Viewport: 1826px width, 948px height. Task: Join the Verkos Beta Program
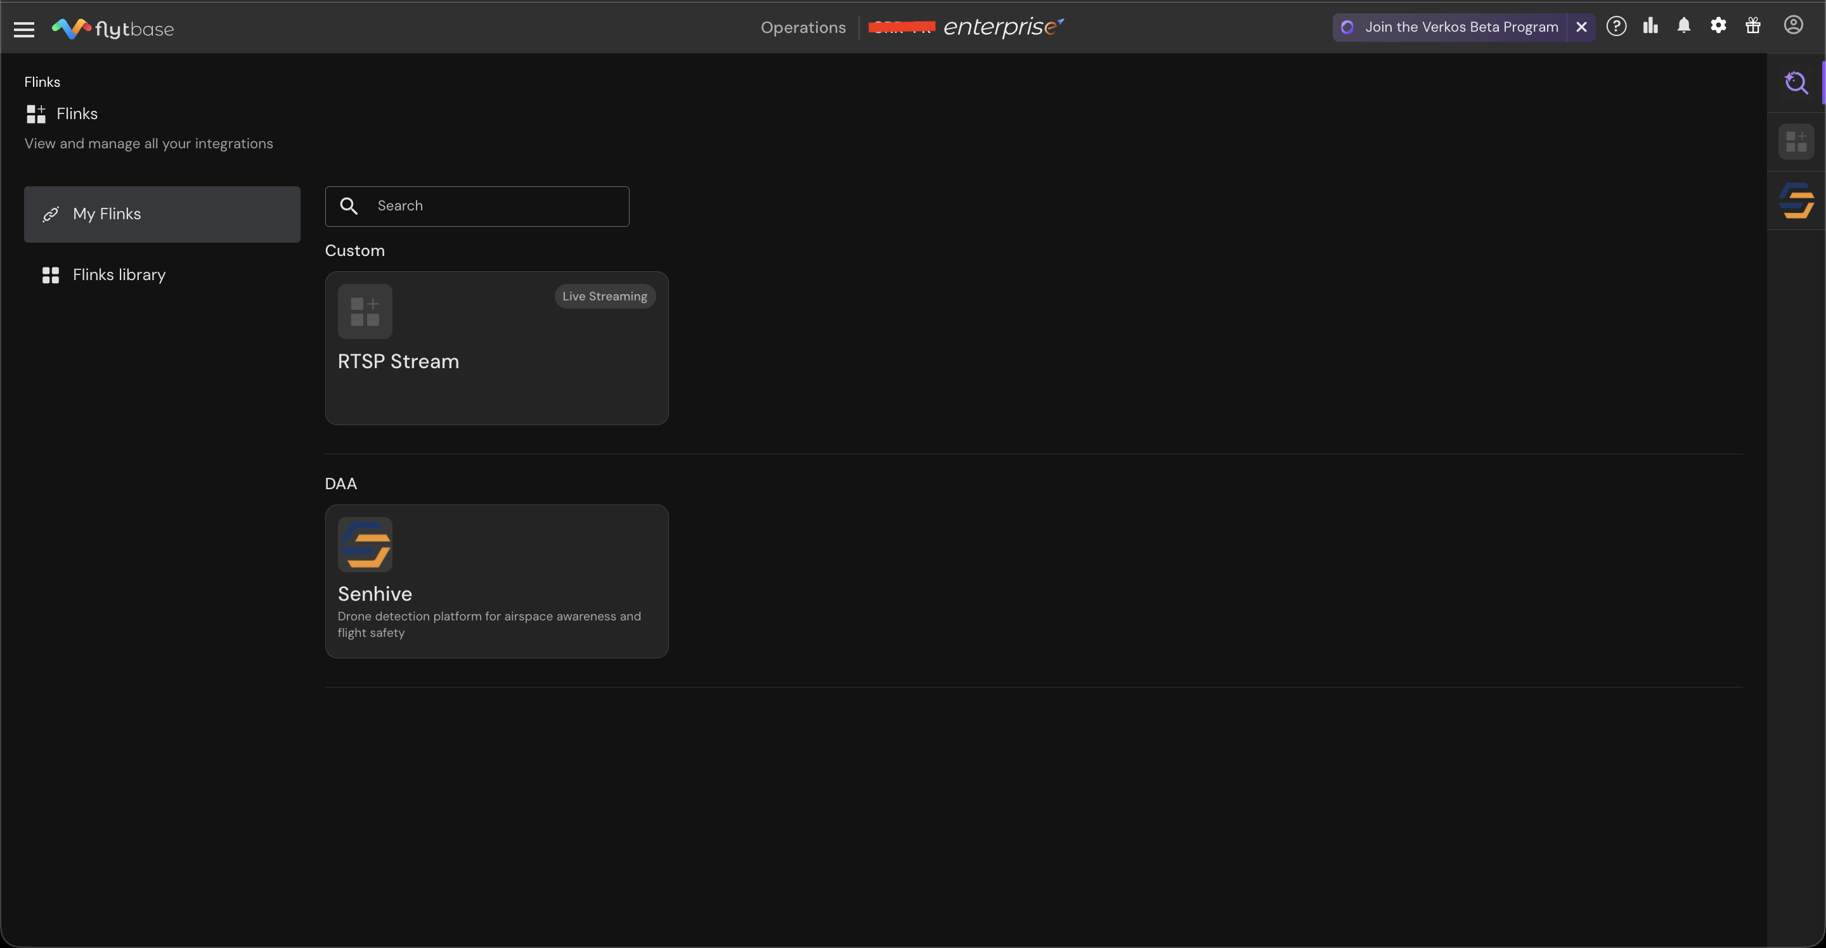(x=1461, y=27)
